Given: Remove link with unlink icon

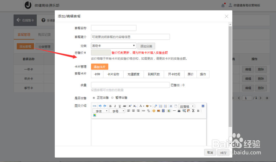Looking at the screenshot, I should [148, 111].
